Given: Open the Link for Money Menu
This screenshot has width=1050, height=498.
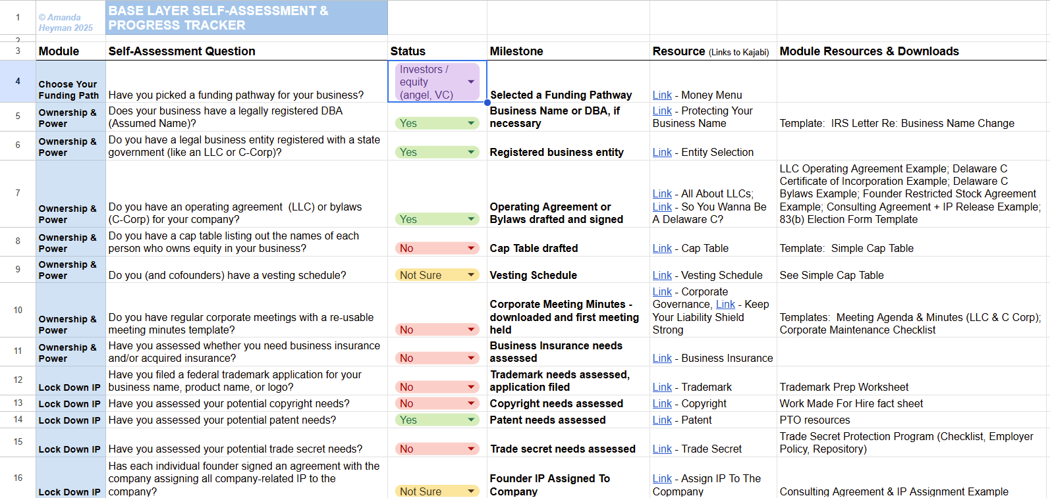Looking at the screenshot, I should [662, 95].
